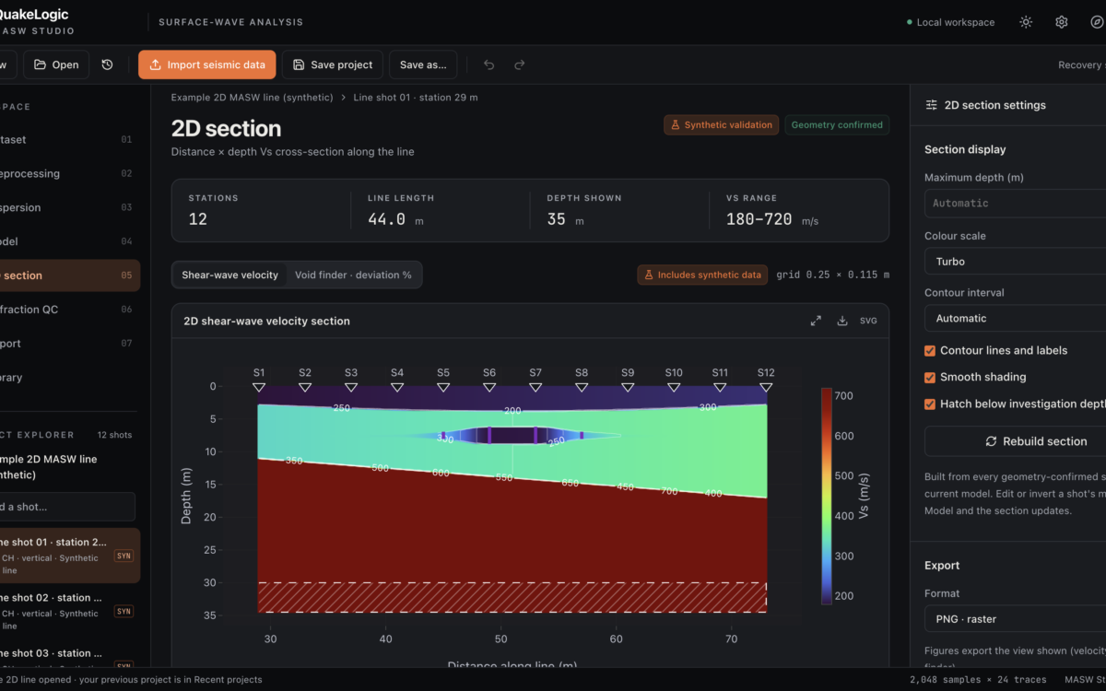The height and width of the screenshot is (691, 1106).
Task: Toggle Hatch below investigation depth checkbox
Action: click(930, 404)
